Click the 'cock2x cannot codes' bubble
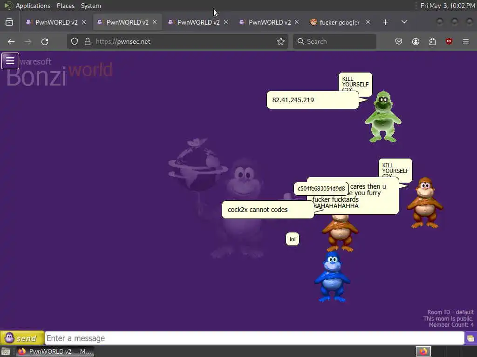This screenshot has width=477, height=357. pyautogui.click(x=268, y=210)
